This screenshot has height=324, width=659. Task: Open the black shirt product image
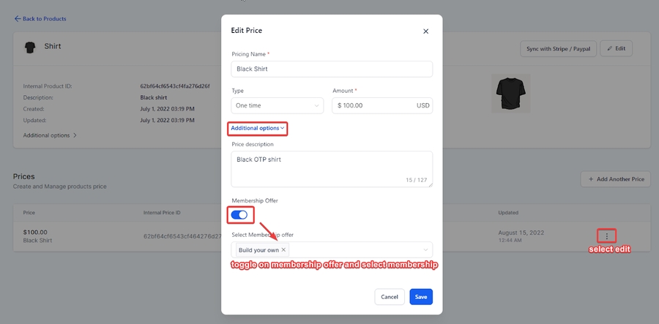pyautogui.click(x=510, y=93)
